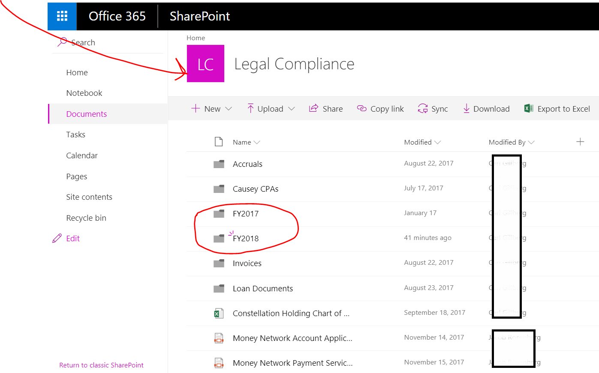Open Constellation Holding Chart of file
Screen dimensions: 599x373
tap(291, 313)
